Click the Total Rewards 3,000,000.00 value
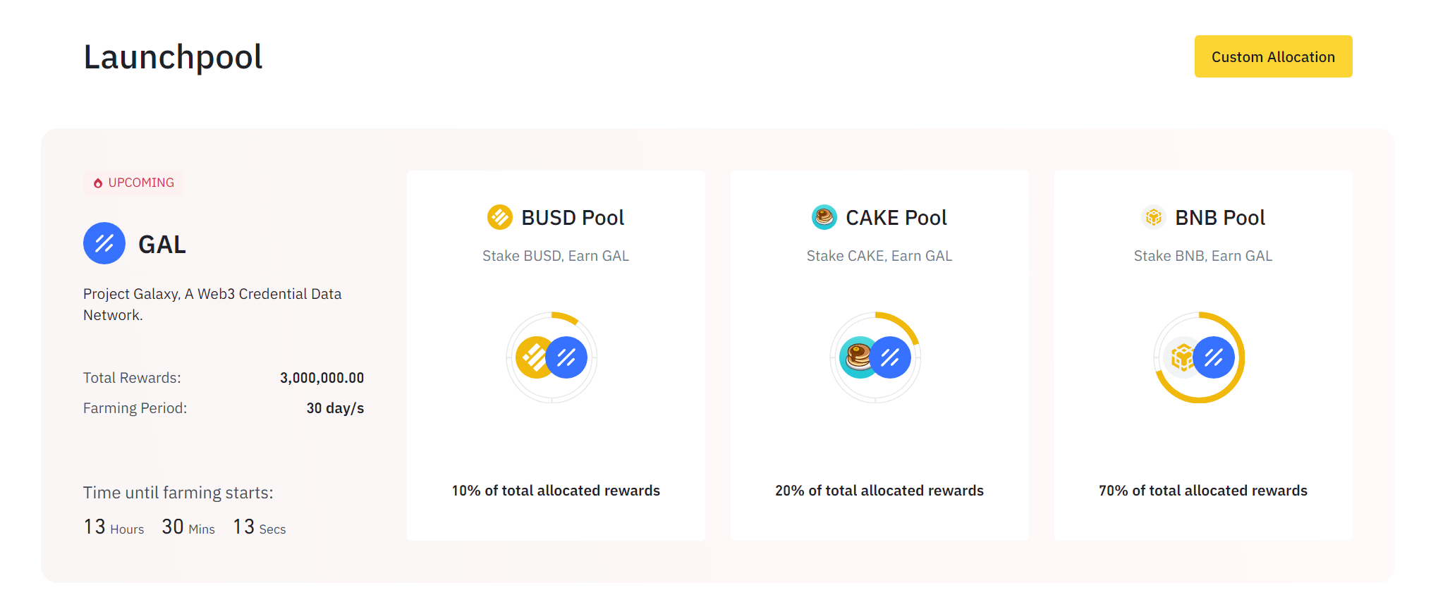 click(x=322, y=378)
